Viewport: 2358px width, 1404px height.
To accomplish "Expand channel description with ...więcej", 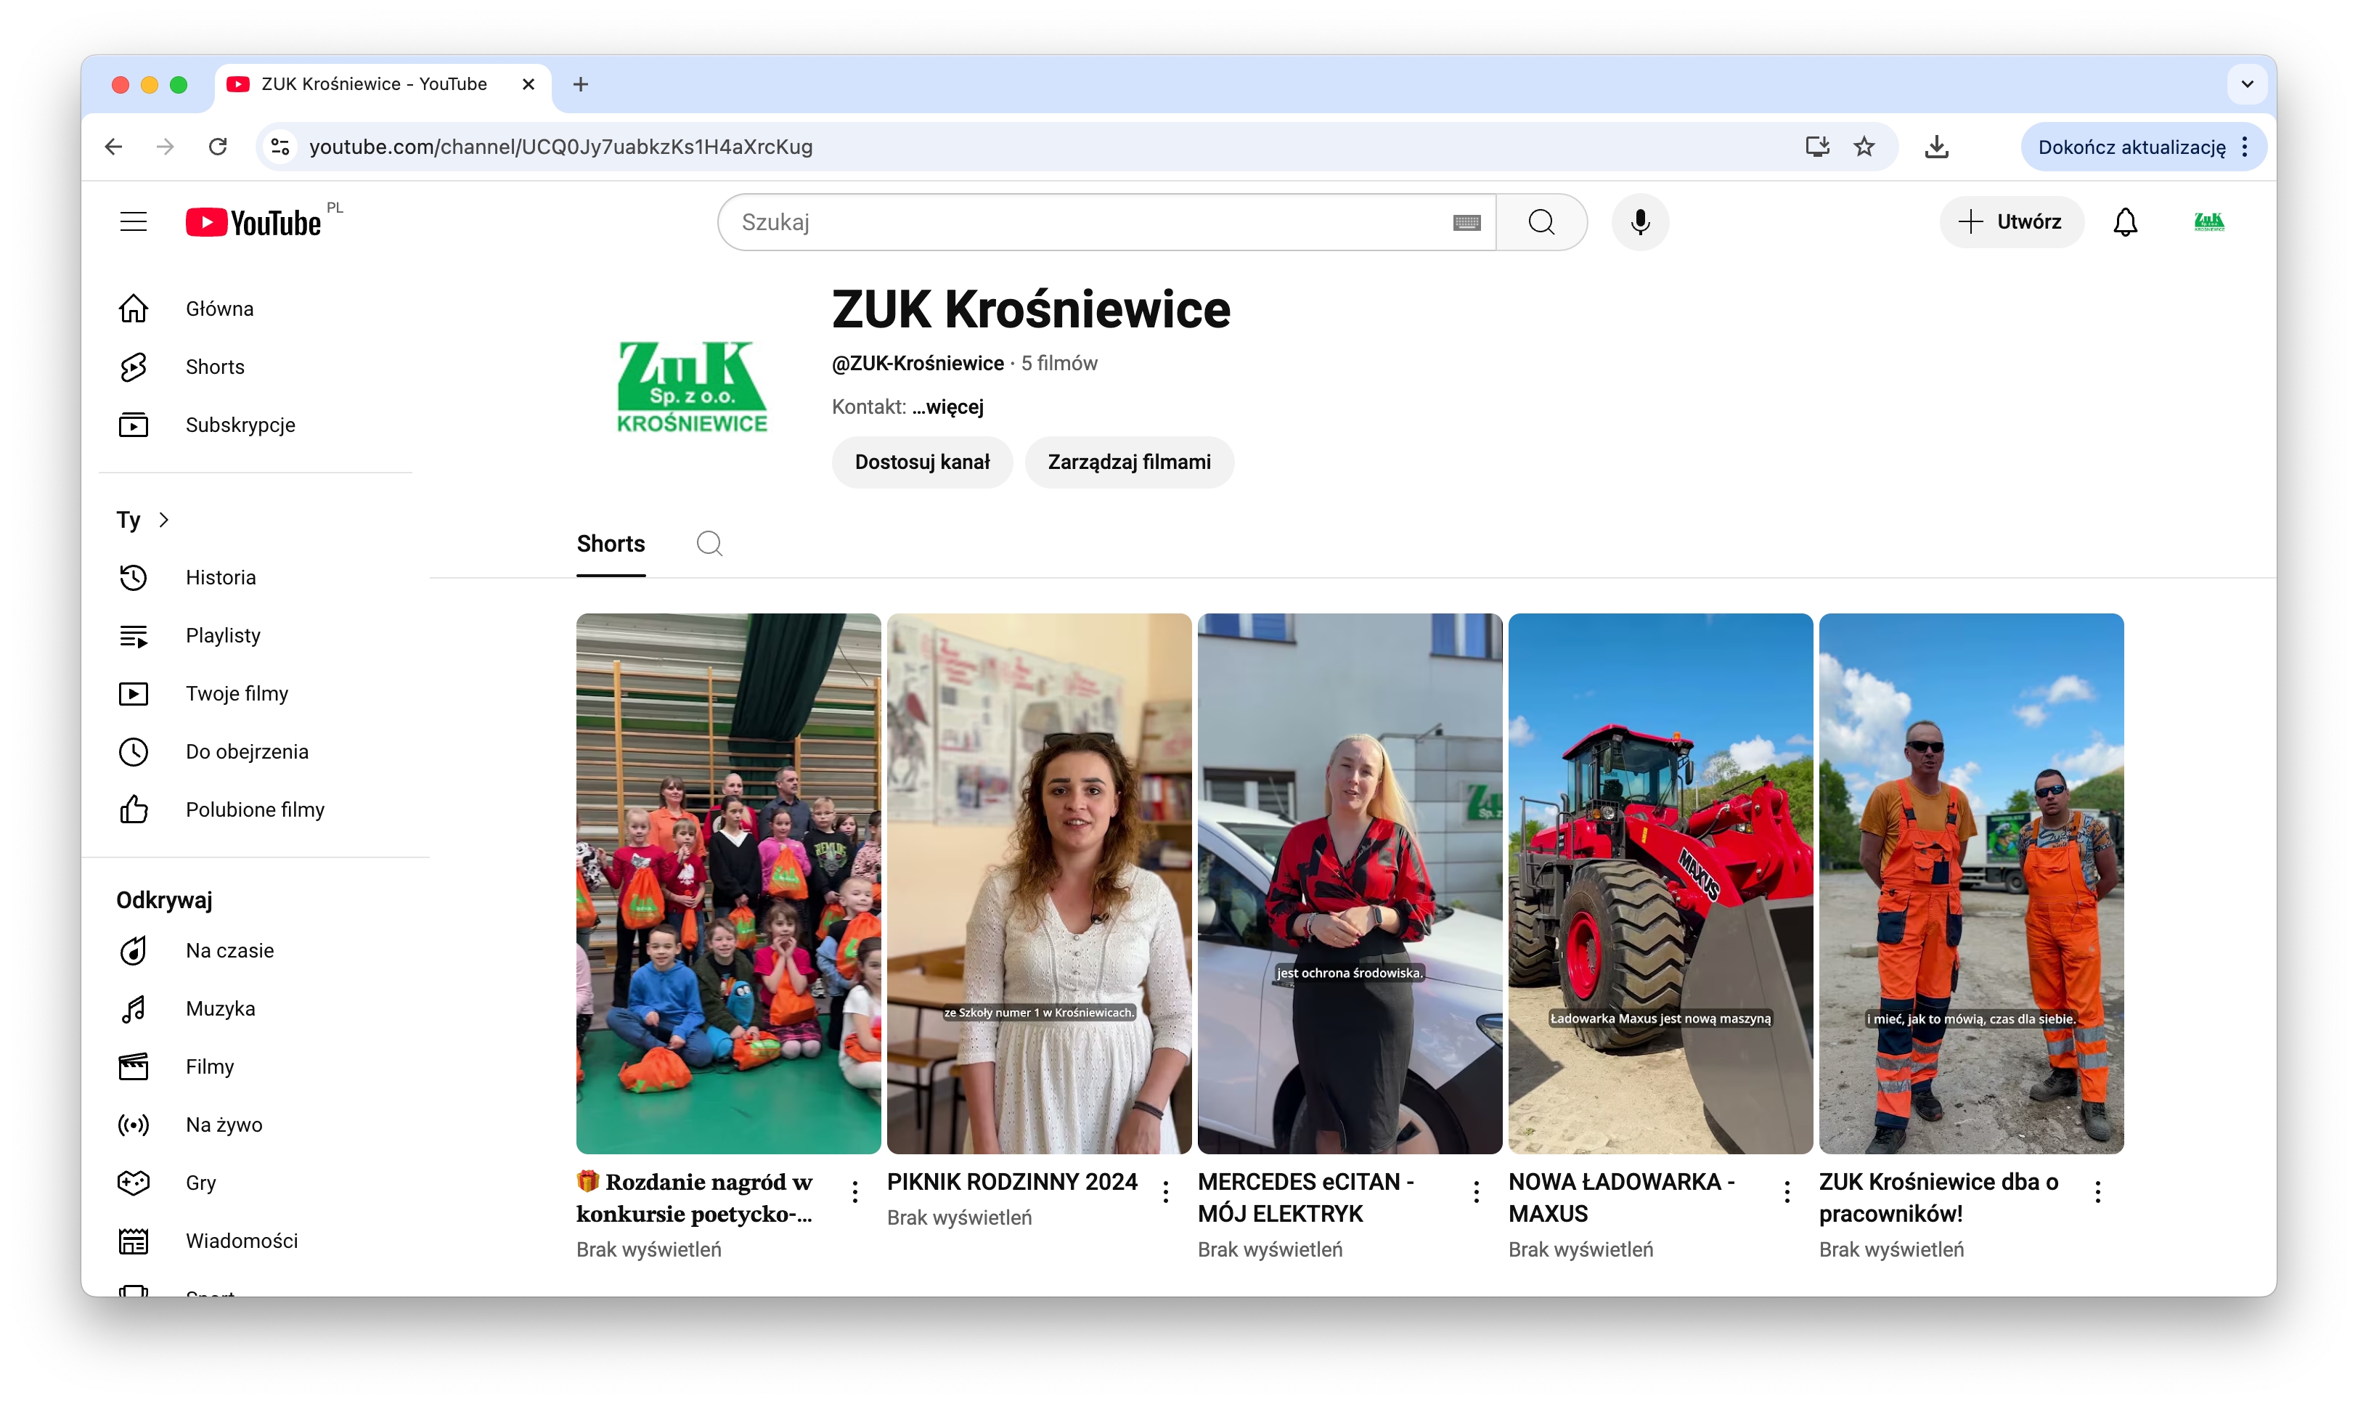I will [x=947, y=407].
